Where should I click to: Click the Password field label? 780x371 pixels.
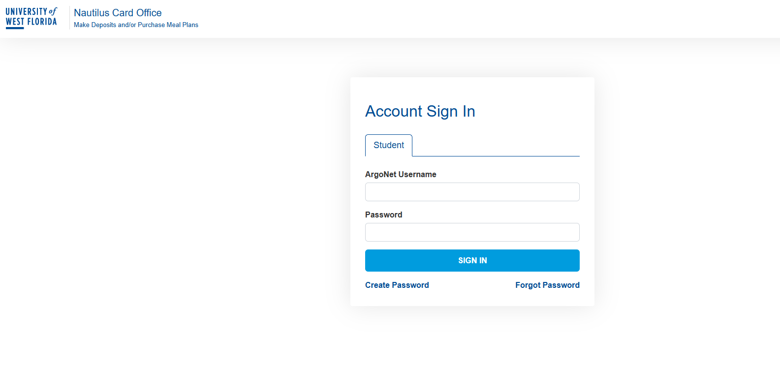[383, 215]
